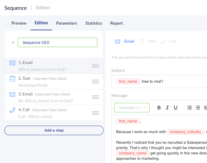Toggle bold formatting in message editor
This screenshot has width=207, height=163.
(159, 108)
